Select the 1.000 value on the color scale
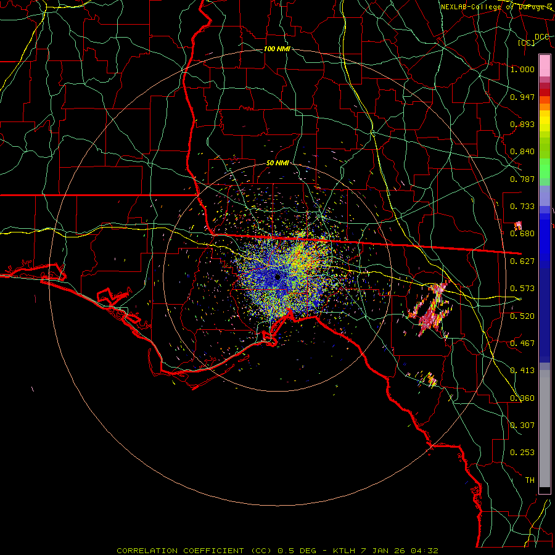 point(522,69)
